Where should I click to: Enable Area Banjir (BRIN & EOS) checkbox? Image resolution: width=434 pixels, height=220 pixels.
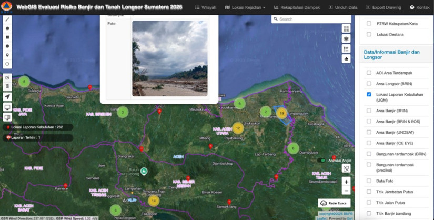point(369,122)
